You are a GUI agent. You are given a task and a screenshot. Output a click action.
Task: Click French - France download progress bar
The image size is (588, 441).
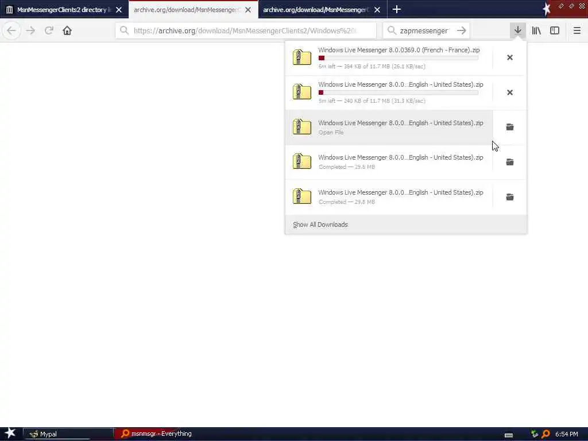(399, 58)
